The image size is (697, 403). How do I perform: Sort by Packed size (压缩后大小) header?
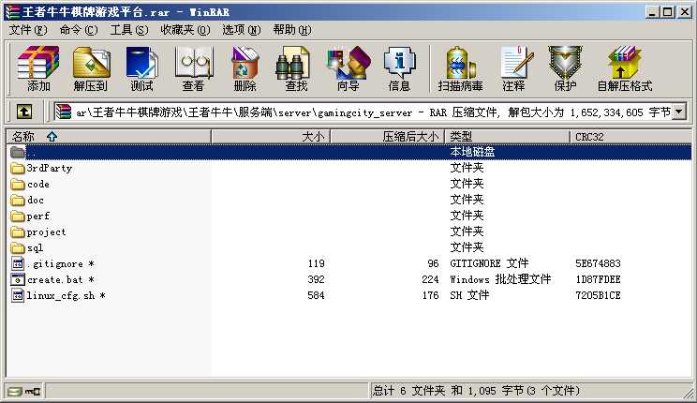[x=387, y=137]
